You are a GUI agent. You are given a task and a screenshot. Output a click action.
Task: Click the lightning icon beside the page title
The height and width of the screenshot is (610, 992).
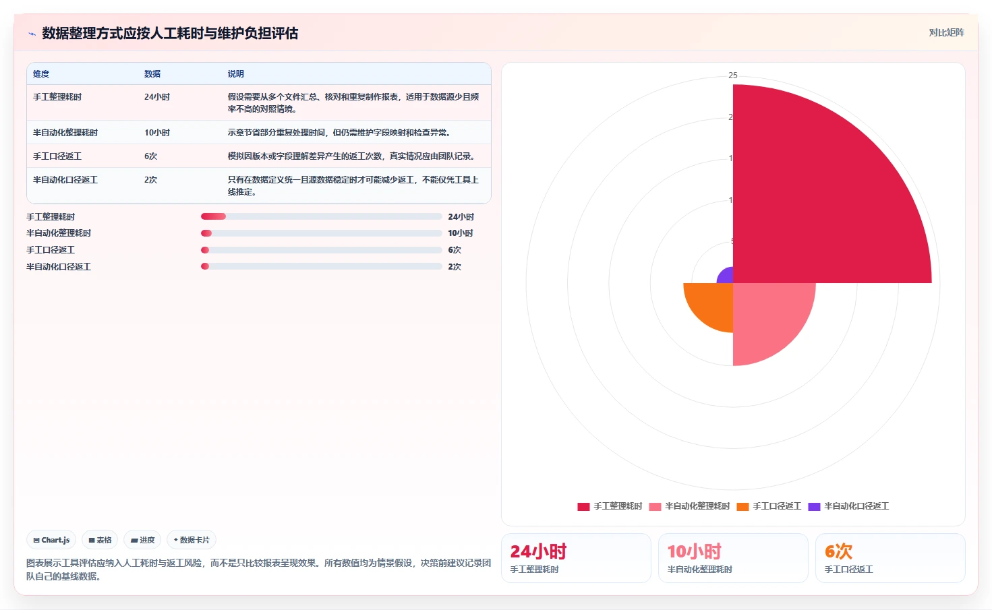(32, 34)
